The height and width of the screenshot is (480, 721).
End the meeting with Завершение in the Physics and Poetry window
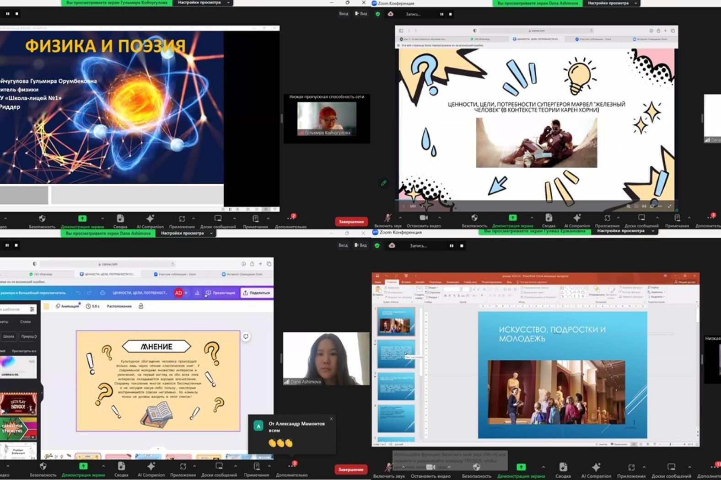coord(351,222)
